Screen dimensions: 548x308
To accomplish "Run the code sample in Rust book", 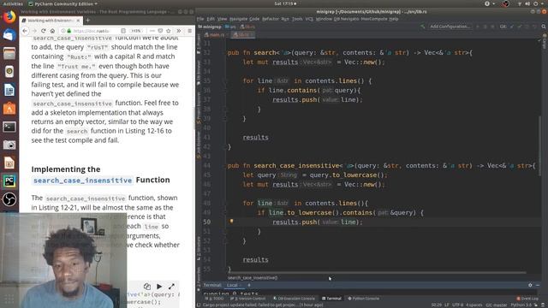I will pyautogui.click(x=159, y=287).
